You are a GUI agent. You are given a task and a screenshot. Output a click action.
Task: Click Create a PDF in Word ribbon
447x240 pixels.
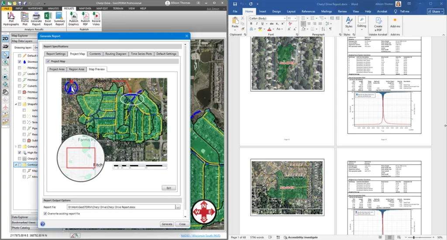click(378, 24)
